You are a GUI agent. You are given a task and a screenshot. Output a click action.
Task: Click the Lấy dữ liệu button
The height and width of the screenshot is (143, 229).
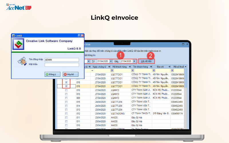(x=146, y=61)
